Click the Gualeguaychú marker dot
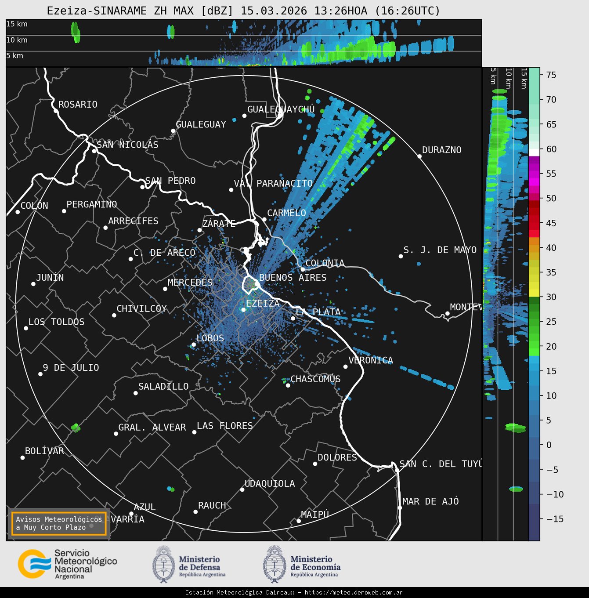This screenshot has height=598, width=589. 245,116
